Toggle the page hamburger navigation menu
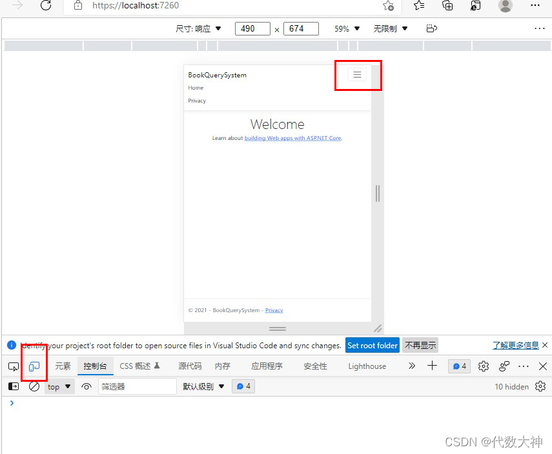The image size is (552, 454). tap(357, 75)
